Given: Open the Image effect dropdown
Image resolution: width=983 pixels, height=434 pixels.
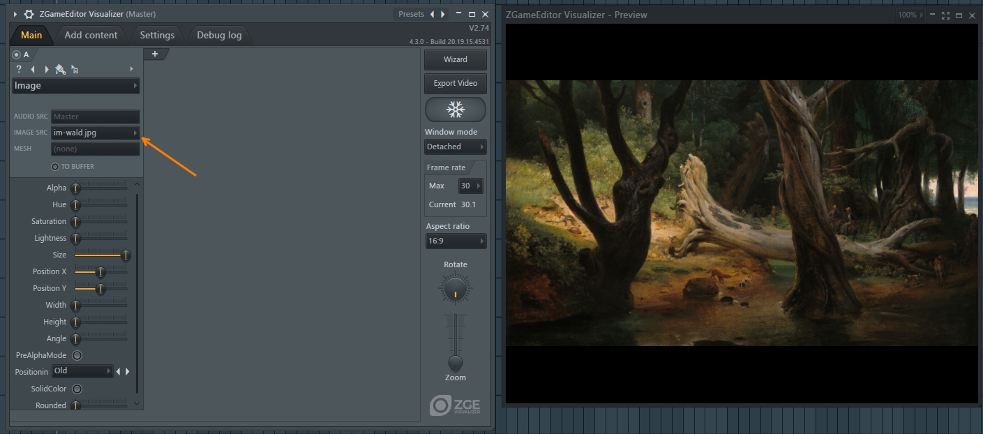Looking at the screenshot, I should (x=76, y=86).
